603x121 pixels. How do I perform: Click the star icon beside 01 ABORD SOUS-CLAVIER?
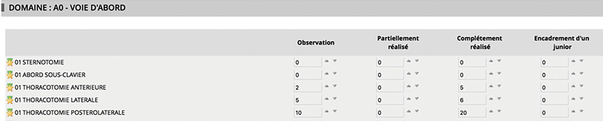pos(10,75)
